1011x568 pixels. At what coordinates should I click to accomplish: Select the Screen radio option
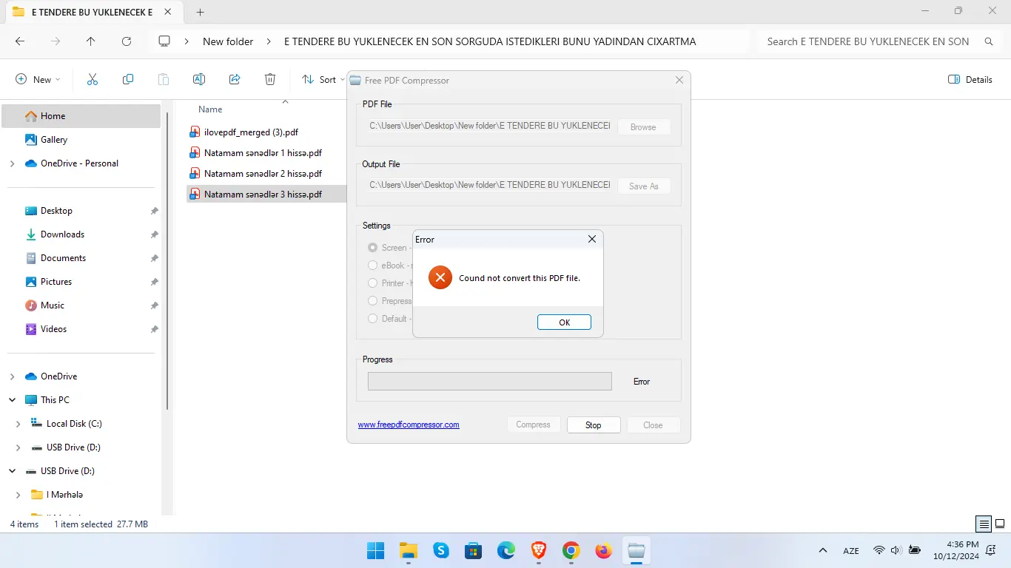click(373, 248)
